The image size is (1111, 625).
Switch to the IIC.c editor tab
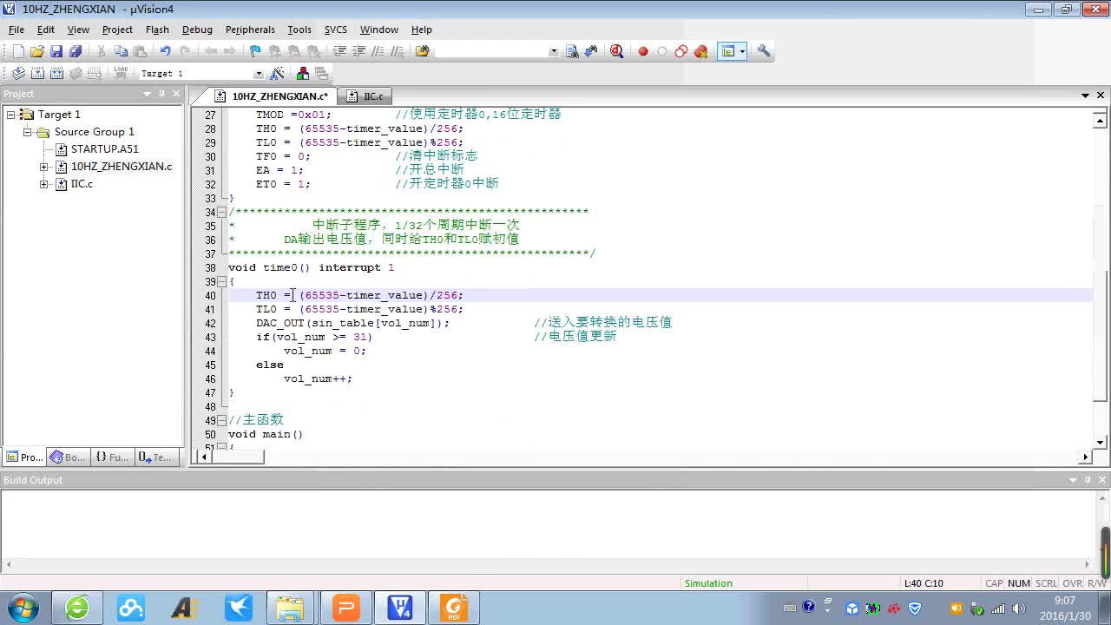365,96
